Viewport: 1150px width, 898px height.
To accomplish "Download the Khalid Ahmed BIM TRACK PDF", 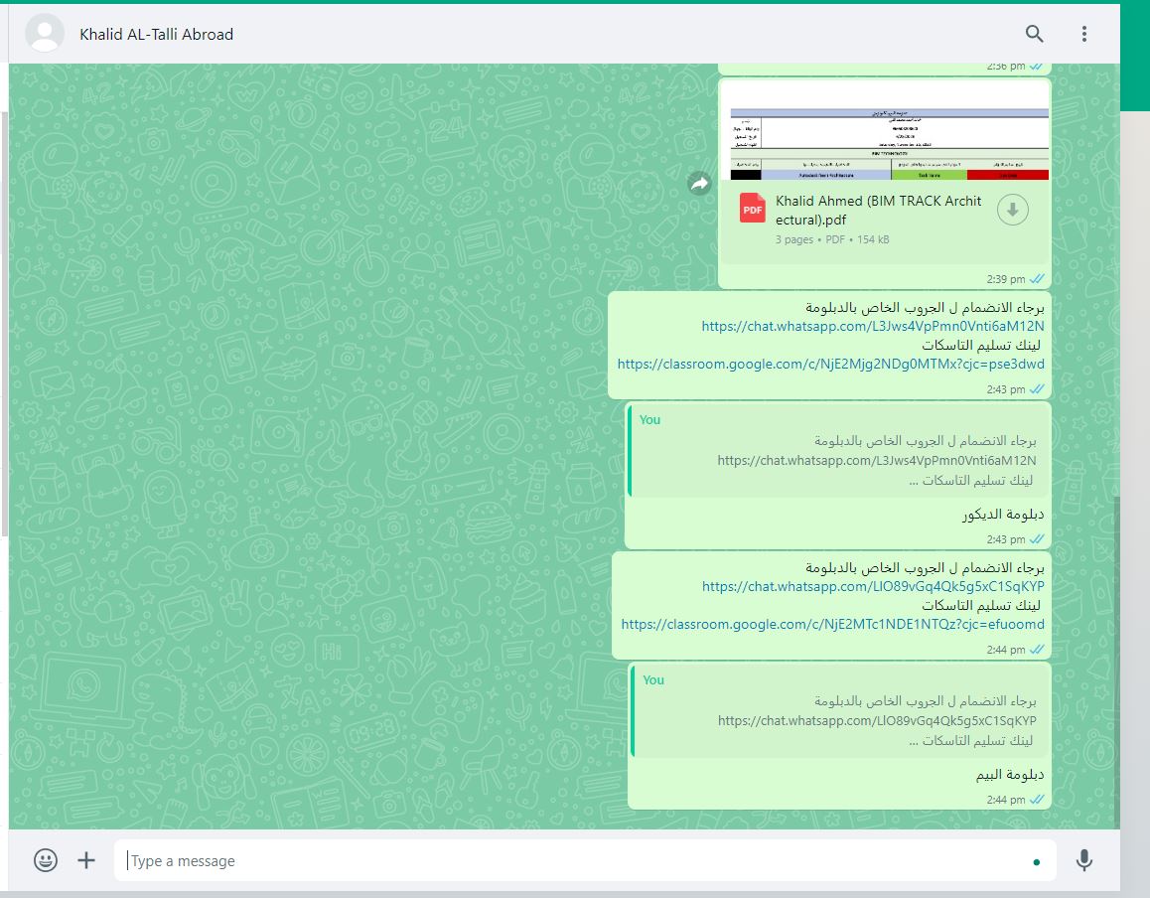I will point(1013,210).
